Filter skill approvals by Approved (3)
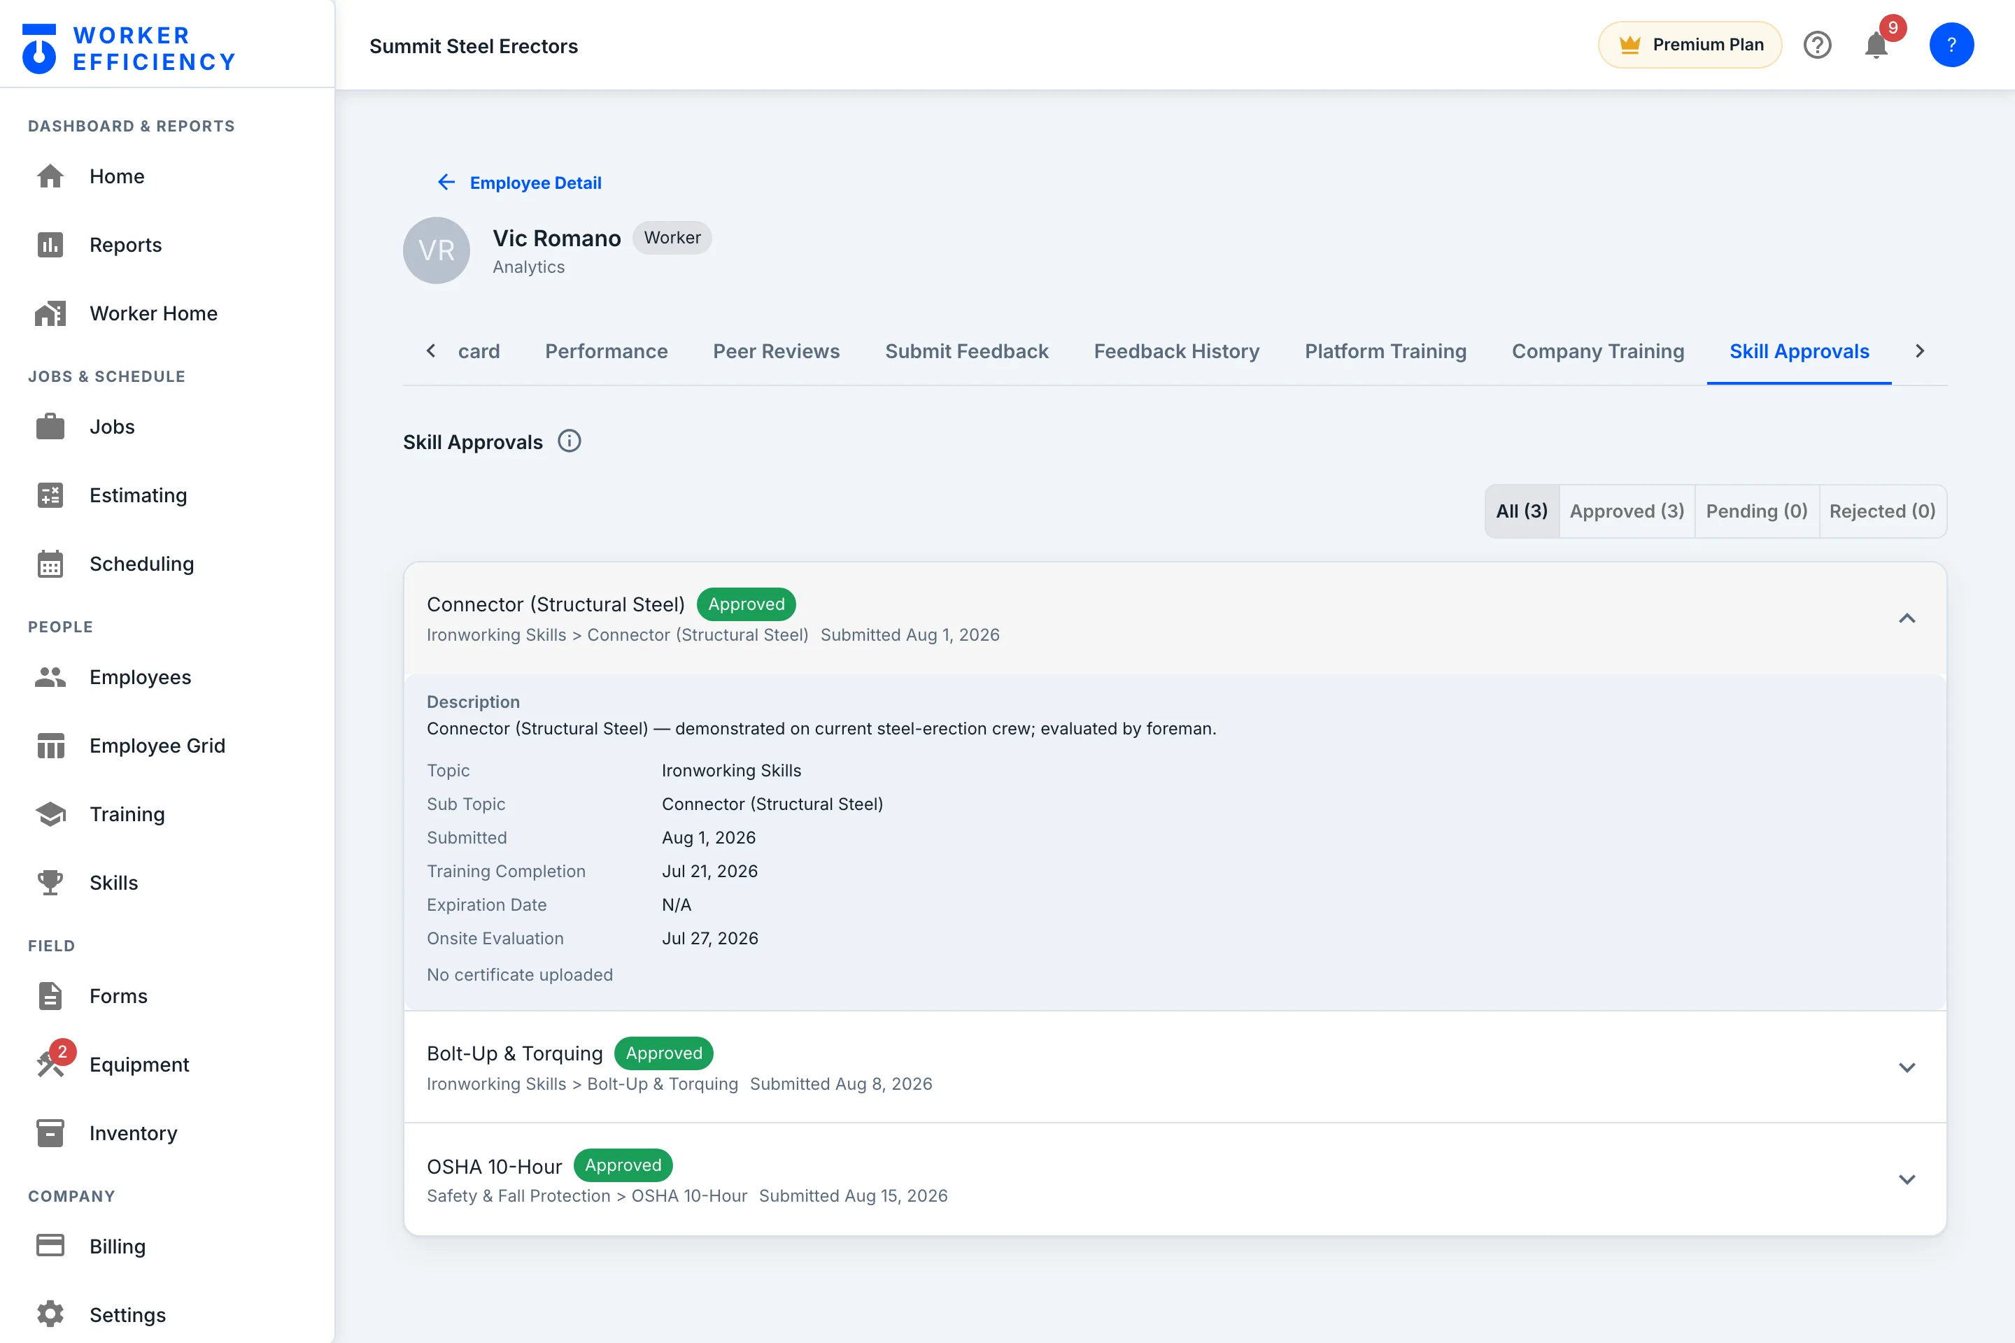 pos(1627,511)
